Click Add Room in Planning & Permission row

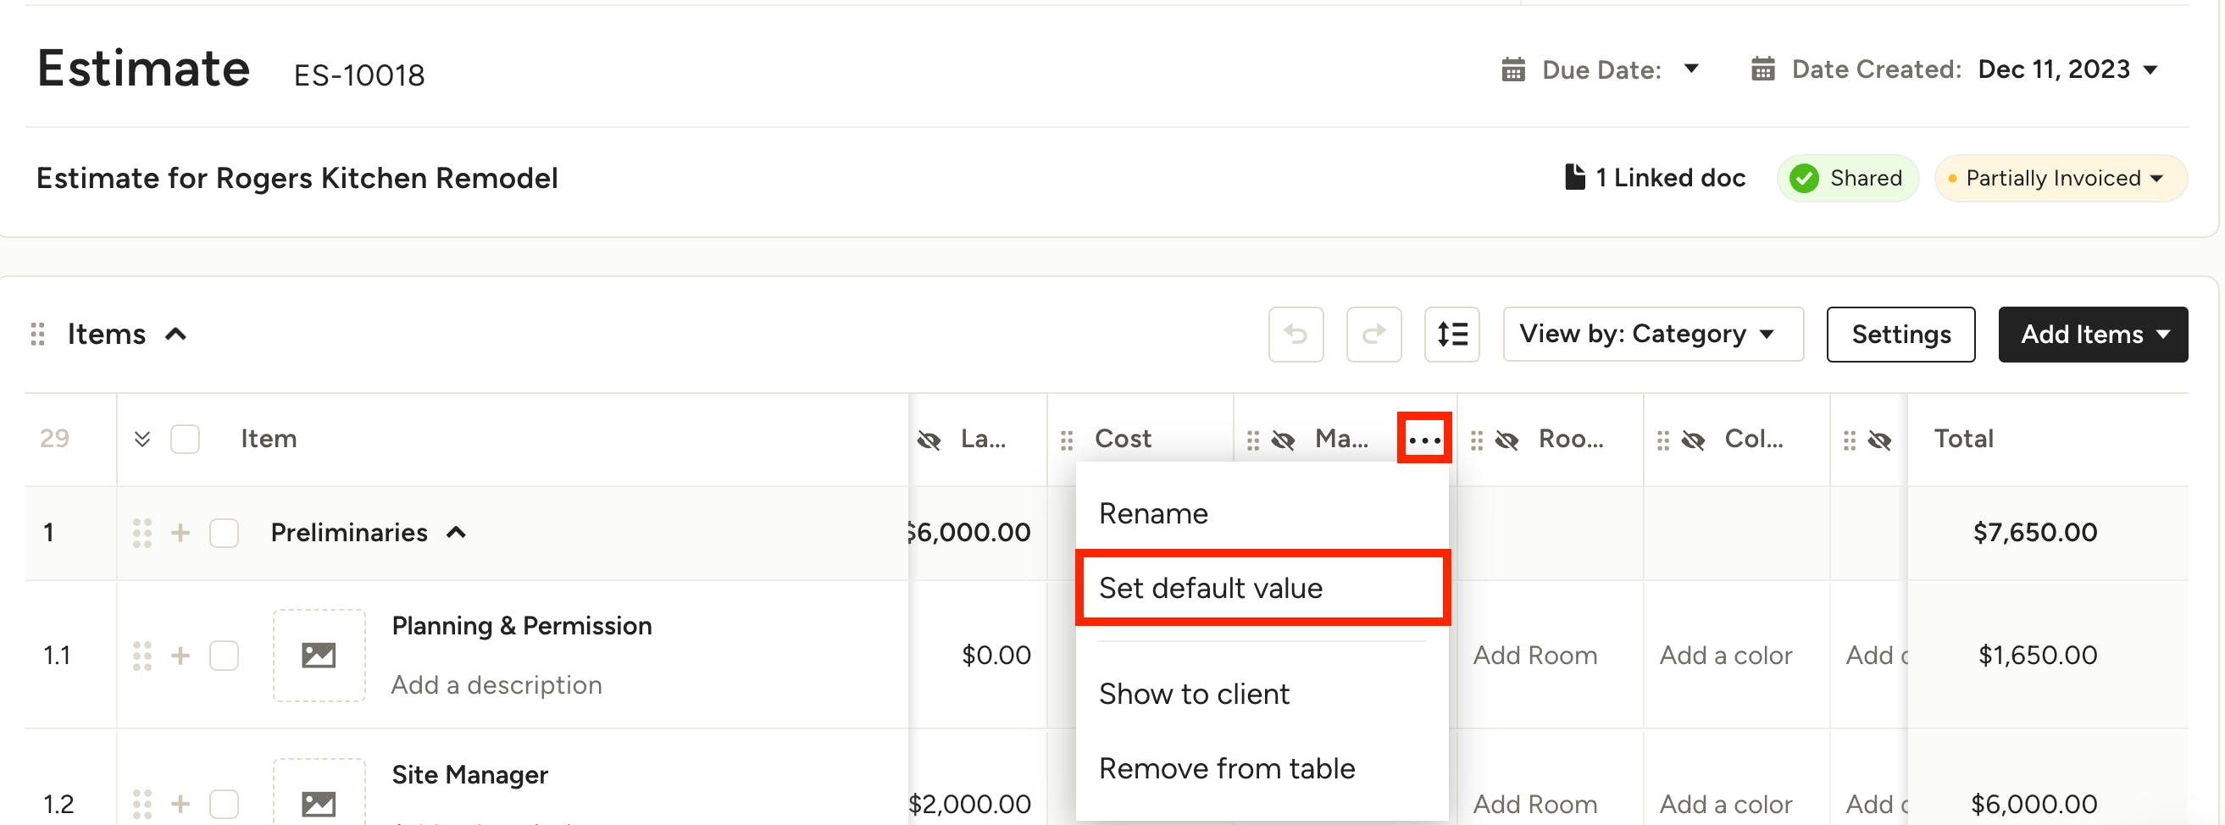(1534, 656)
